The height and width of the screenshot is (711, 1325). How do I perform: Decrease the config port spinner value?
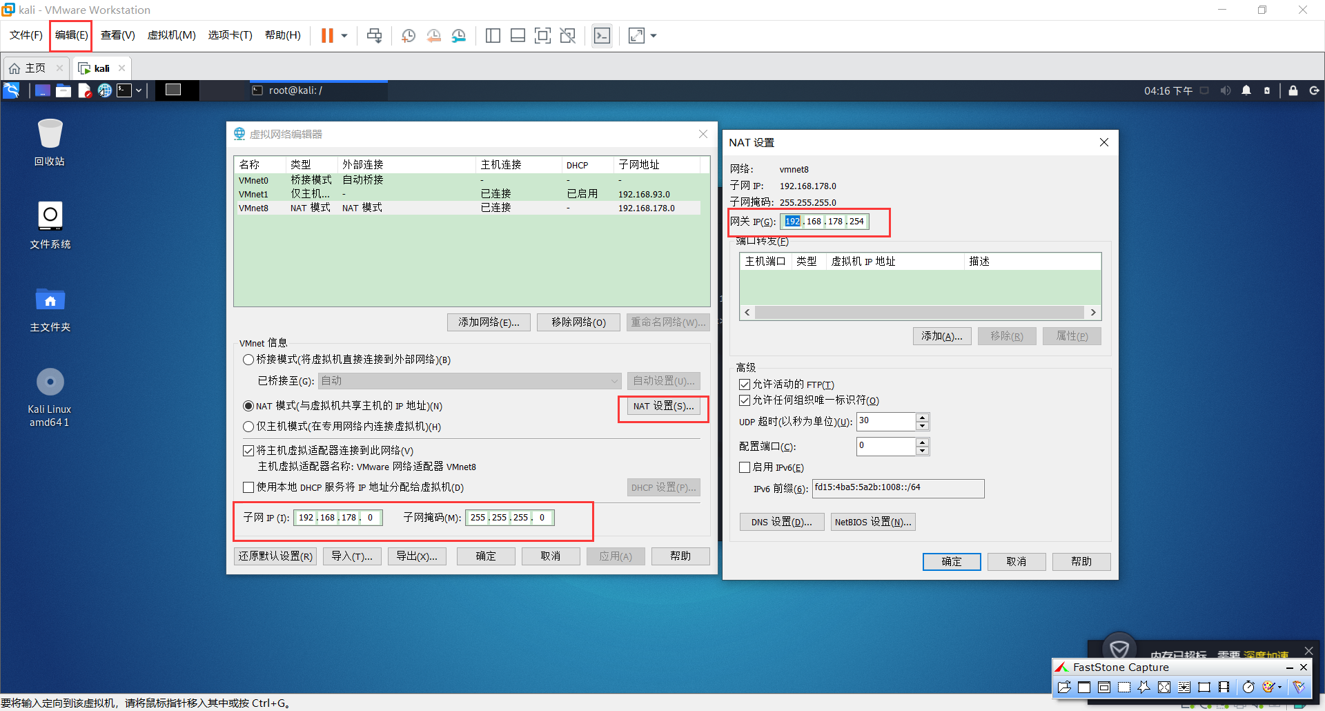pyautogui.click(x=922, y=451)
